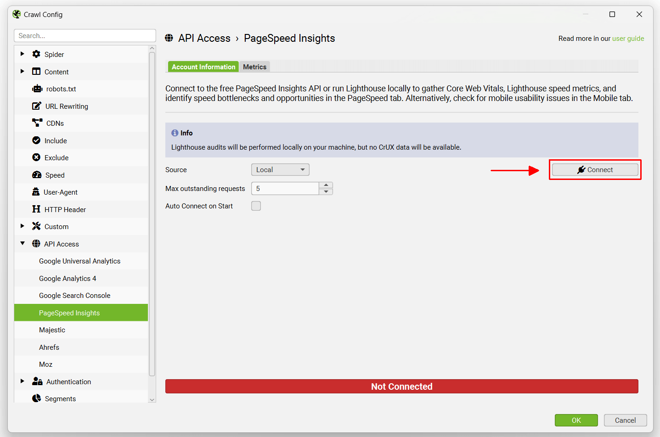660x437 pixels.
Task: Collapse the API Access tree node
Action: (23, 244)
